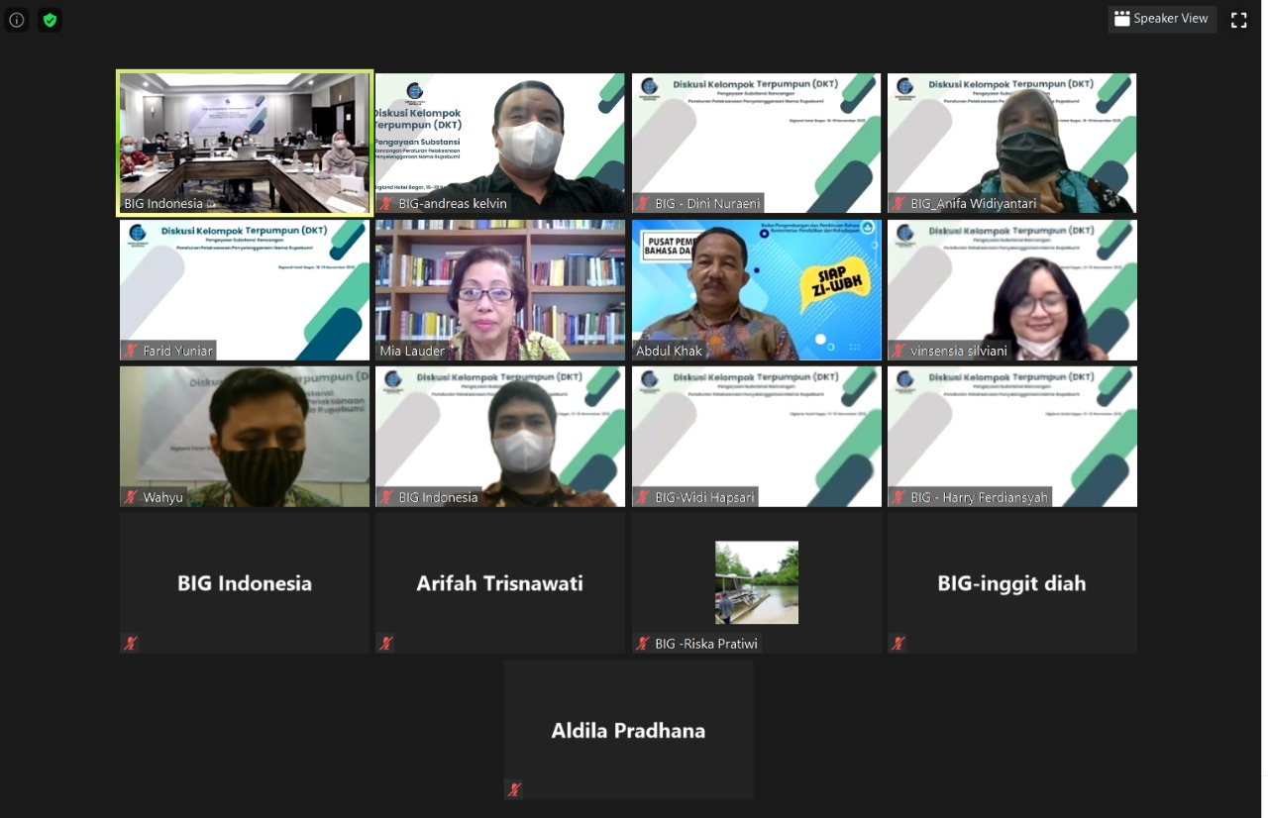Viewport: 1268px width, 818px height.
Task: Click muted microphone icon on BIG-andreas kelvin tile
Action: point(386,204)
